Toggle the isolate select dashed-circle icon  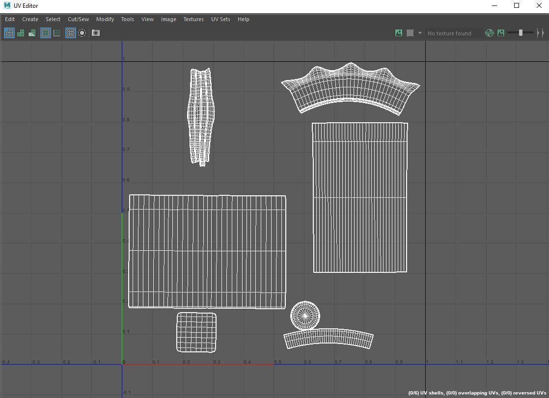[x=82, y=33]
